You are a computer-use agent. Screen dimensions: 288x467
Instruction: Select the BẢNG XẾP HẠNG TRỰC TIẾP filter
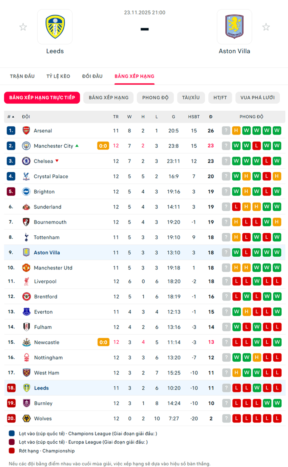coord(42,98)
